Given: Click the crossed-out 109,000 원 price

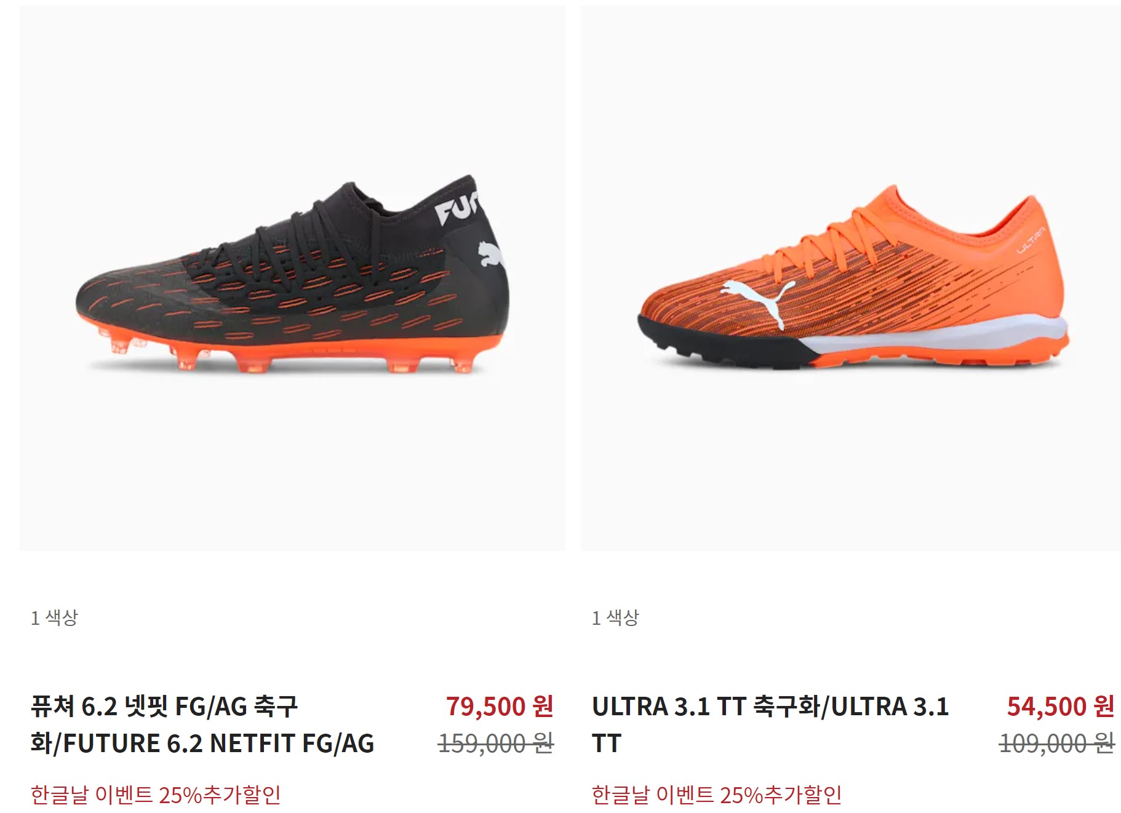Looking at the screenshot, I should [x=1057, y=743].
